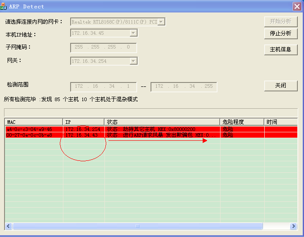Click the ARP Detect title bar icon
This screenshot has width=304, height=237.
(3, 6)
